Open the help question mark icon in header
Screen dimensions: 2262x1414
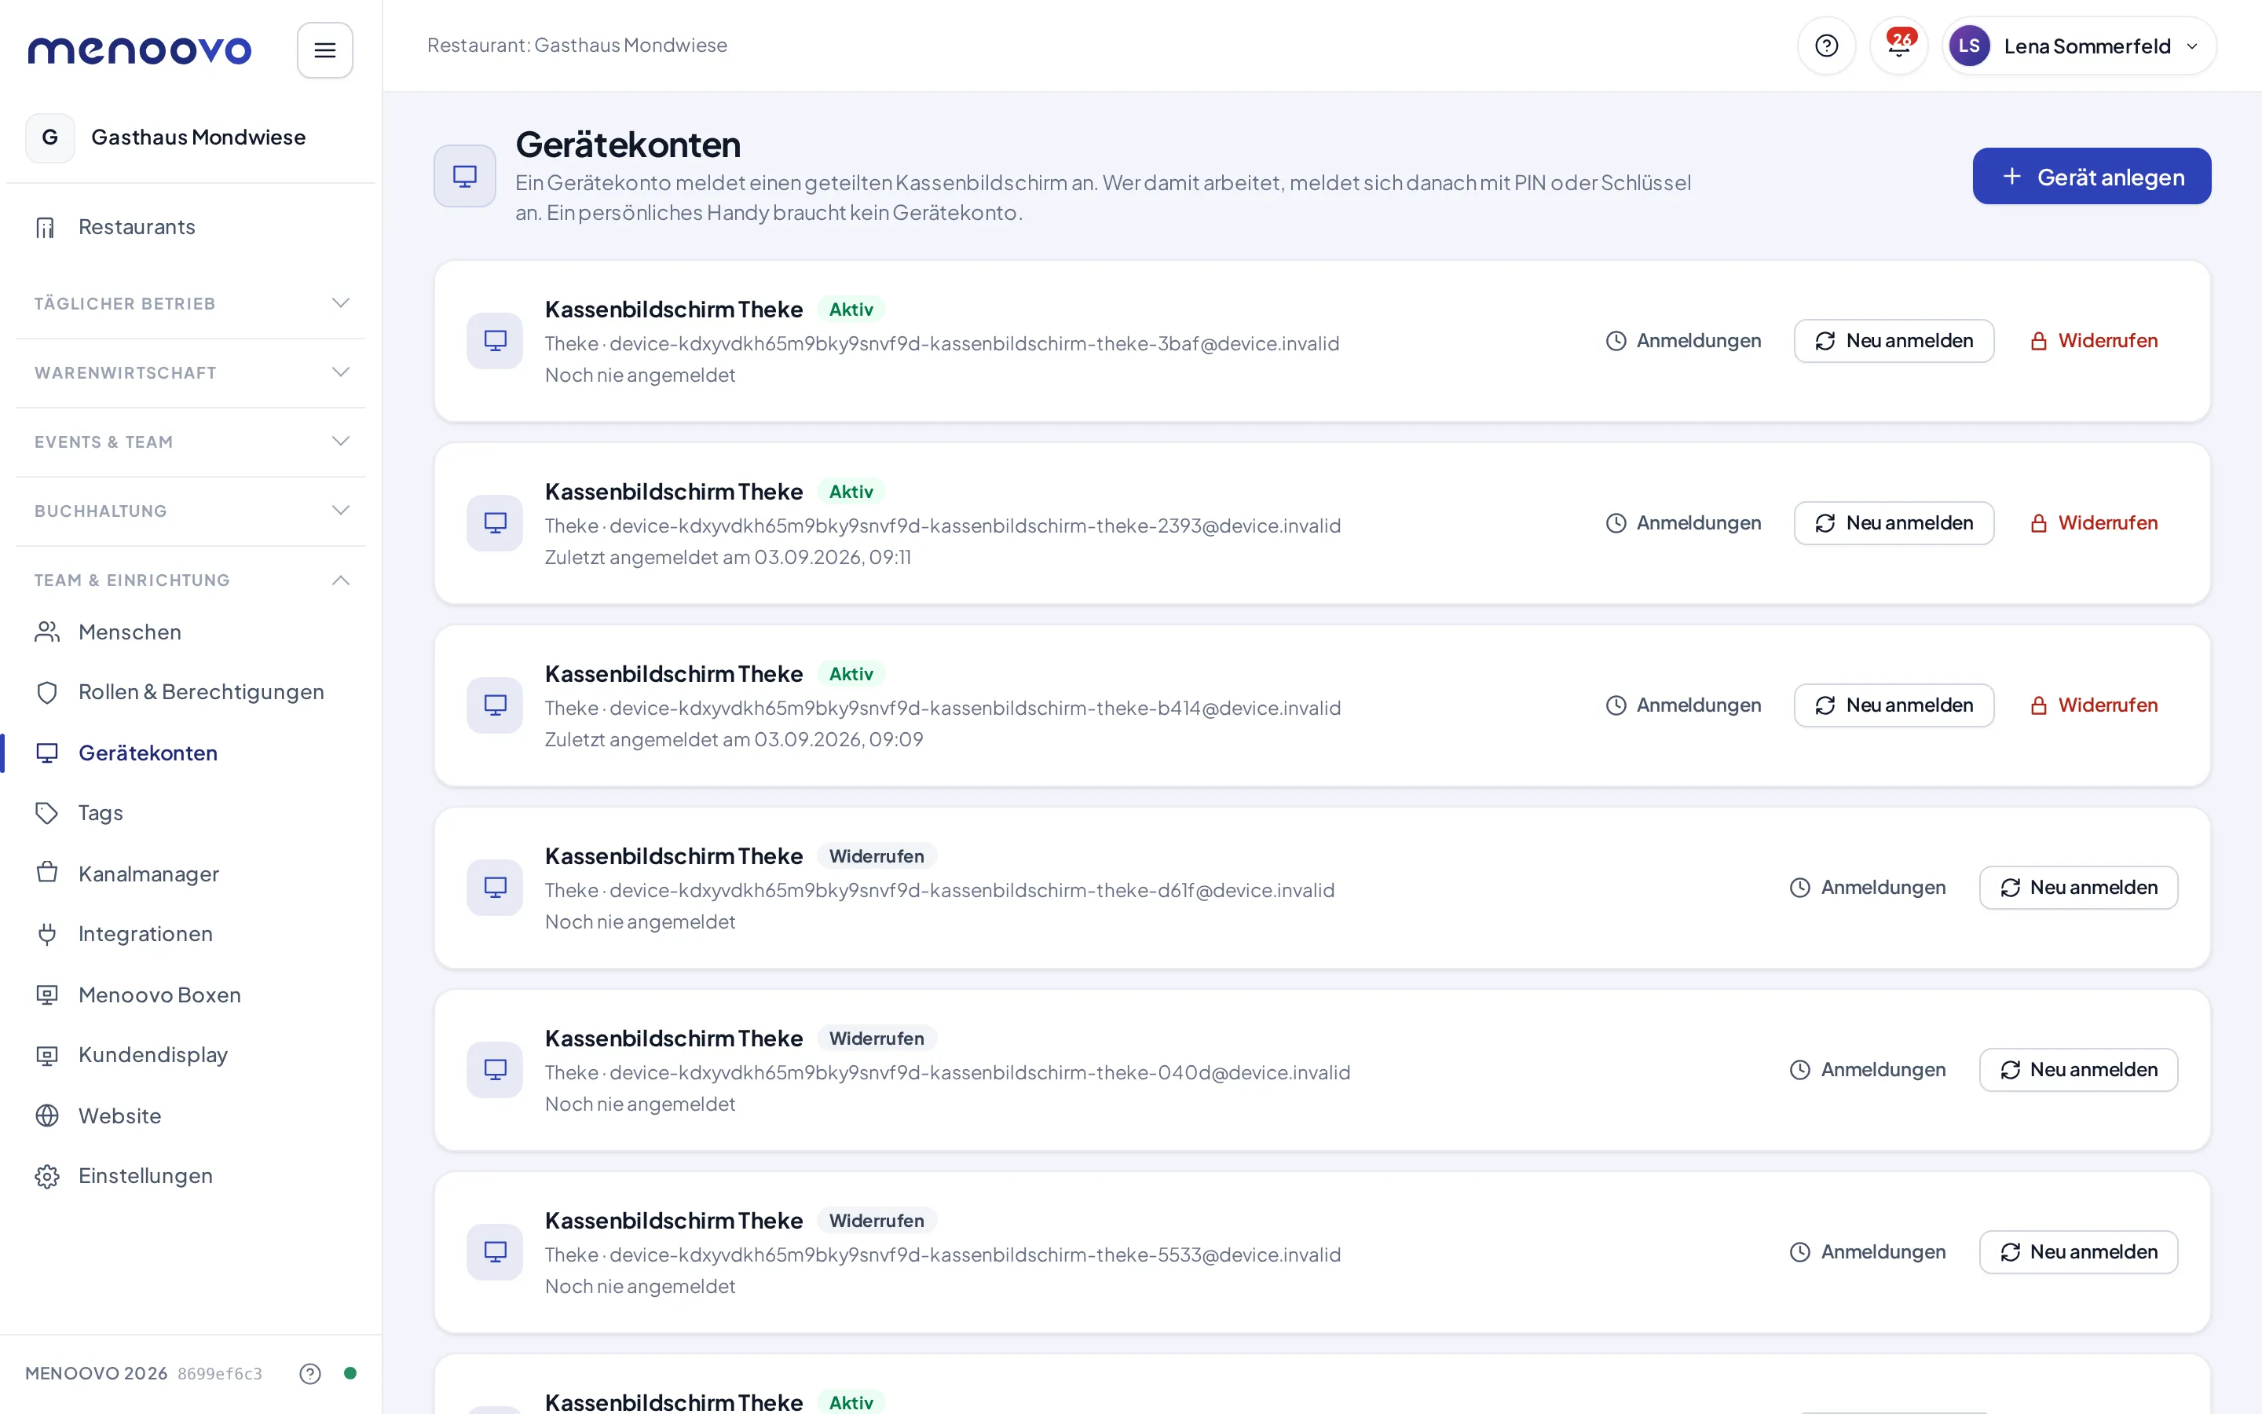click(x=1825, y=46)
